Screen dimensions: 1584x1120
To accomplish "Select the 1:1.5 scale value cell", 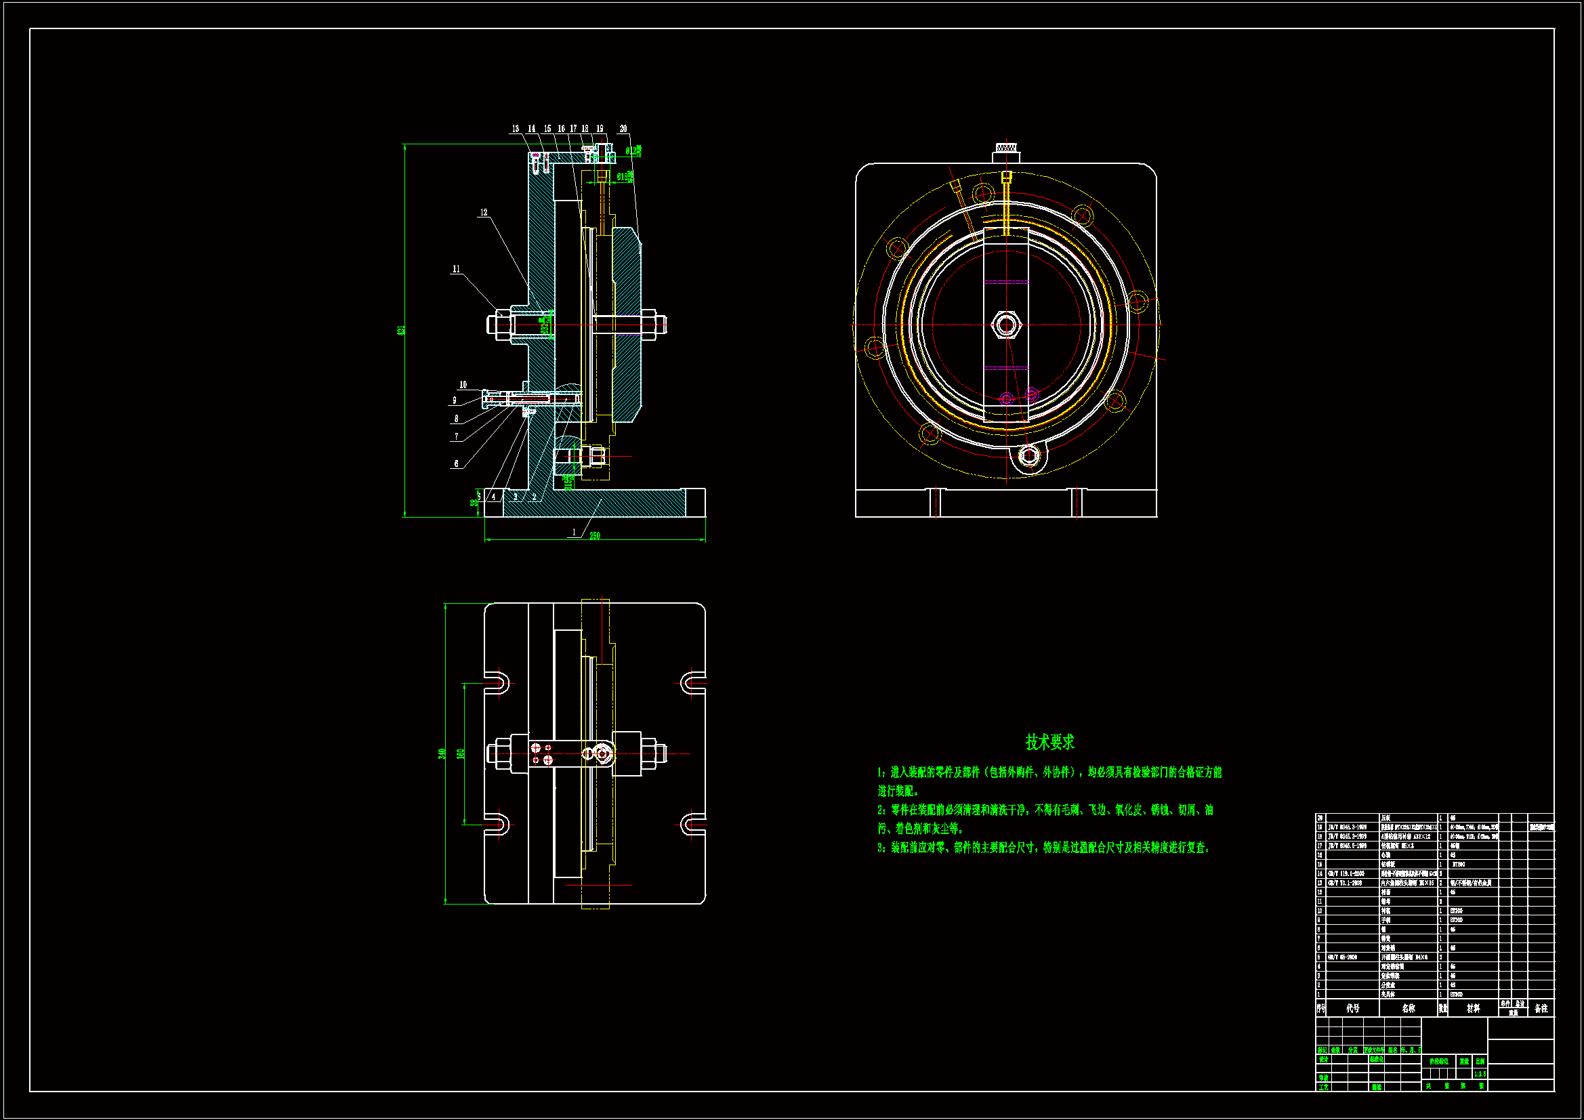I will pyautogui.click(x=1480, y=1074).
